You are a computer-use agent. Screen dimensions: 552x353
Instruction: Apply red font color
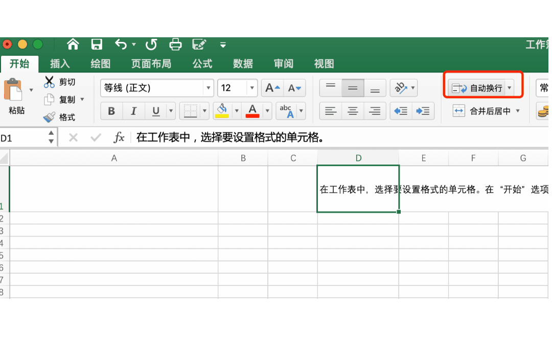click(252, 111)
